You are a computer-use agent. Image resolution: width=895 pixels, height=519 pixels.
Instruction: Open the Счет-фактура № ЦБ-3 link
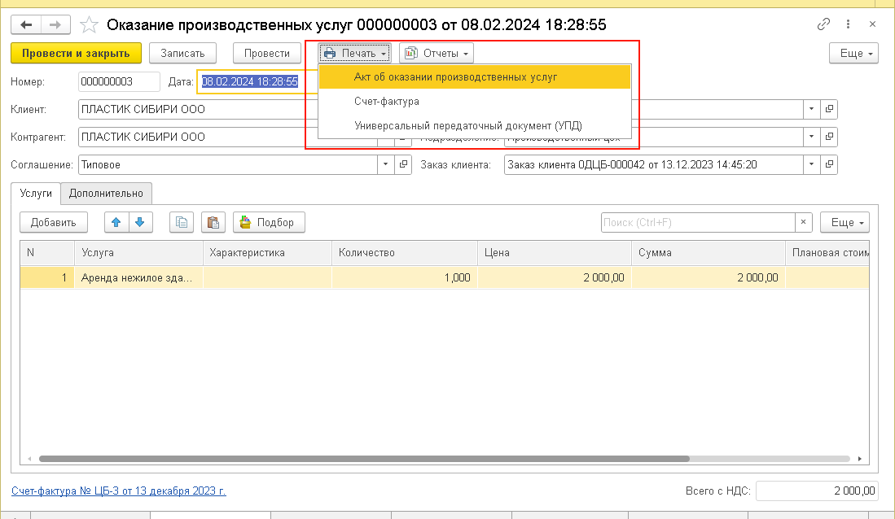(x=118, y=491)
